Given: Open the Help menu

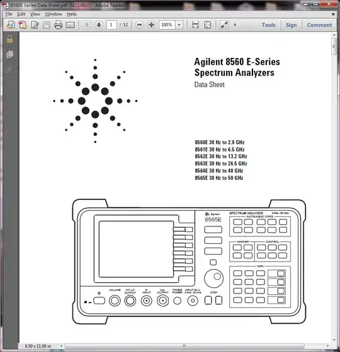Looking at the screenshot, I should (72, 14).
